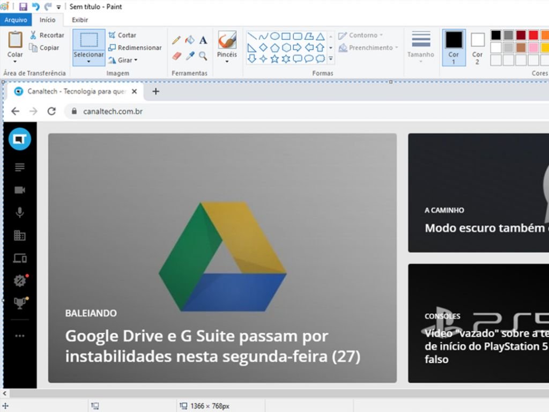Choose the Oval shape
This screenshot has width=549, height=412.
click(x=275, y=36)
